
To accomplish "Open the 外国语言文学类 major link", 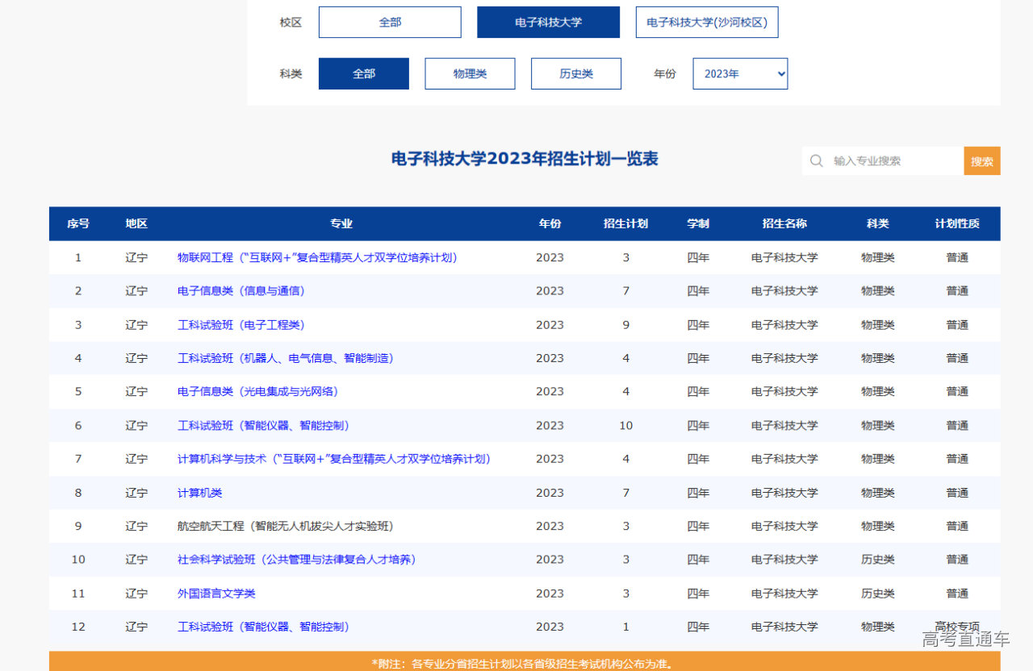I will [215, 593].
